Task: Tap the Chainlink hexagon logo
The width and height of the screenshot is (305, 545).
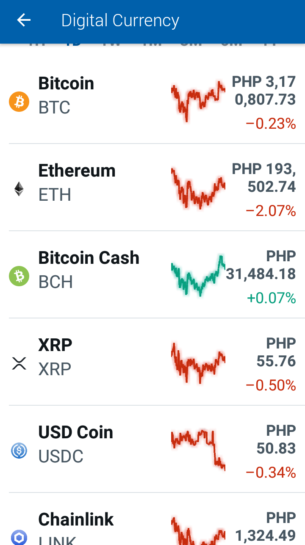Action: pyautogui.click(x=19, y=537)
